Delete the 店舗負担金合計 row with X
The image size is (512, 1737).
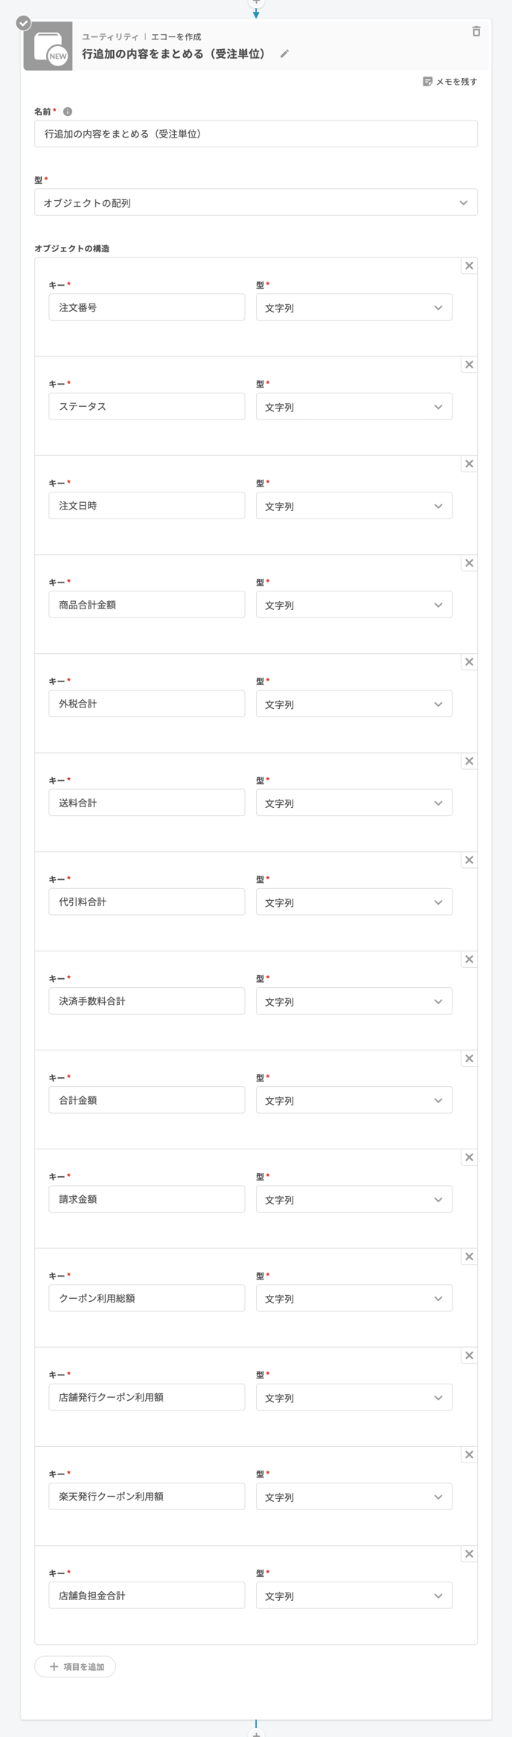tap(469, 1554)
